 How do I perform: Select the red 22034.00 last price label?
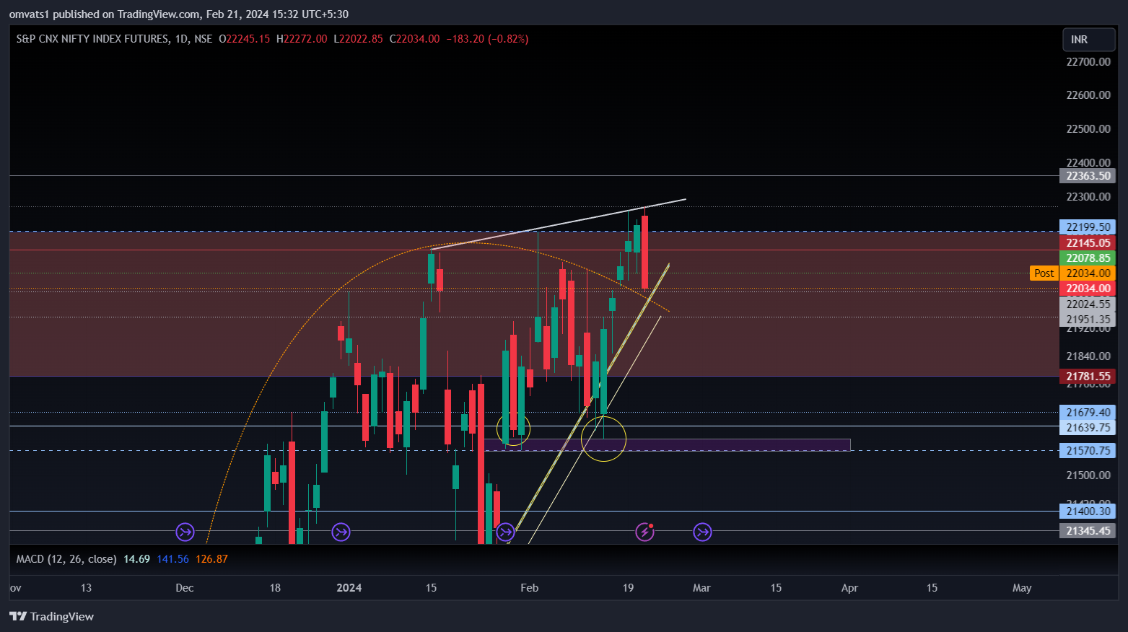(1088, 289)
